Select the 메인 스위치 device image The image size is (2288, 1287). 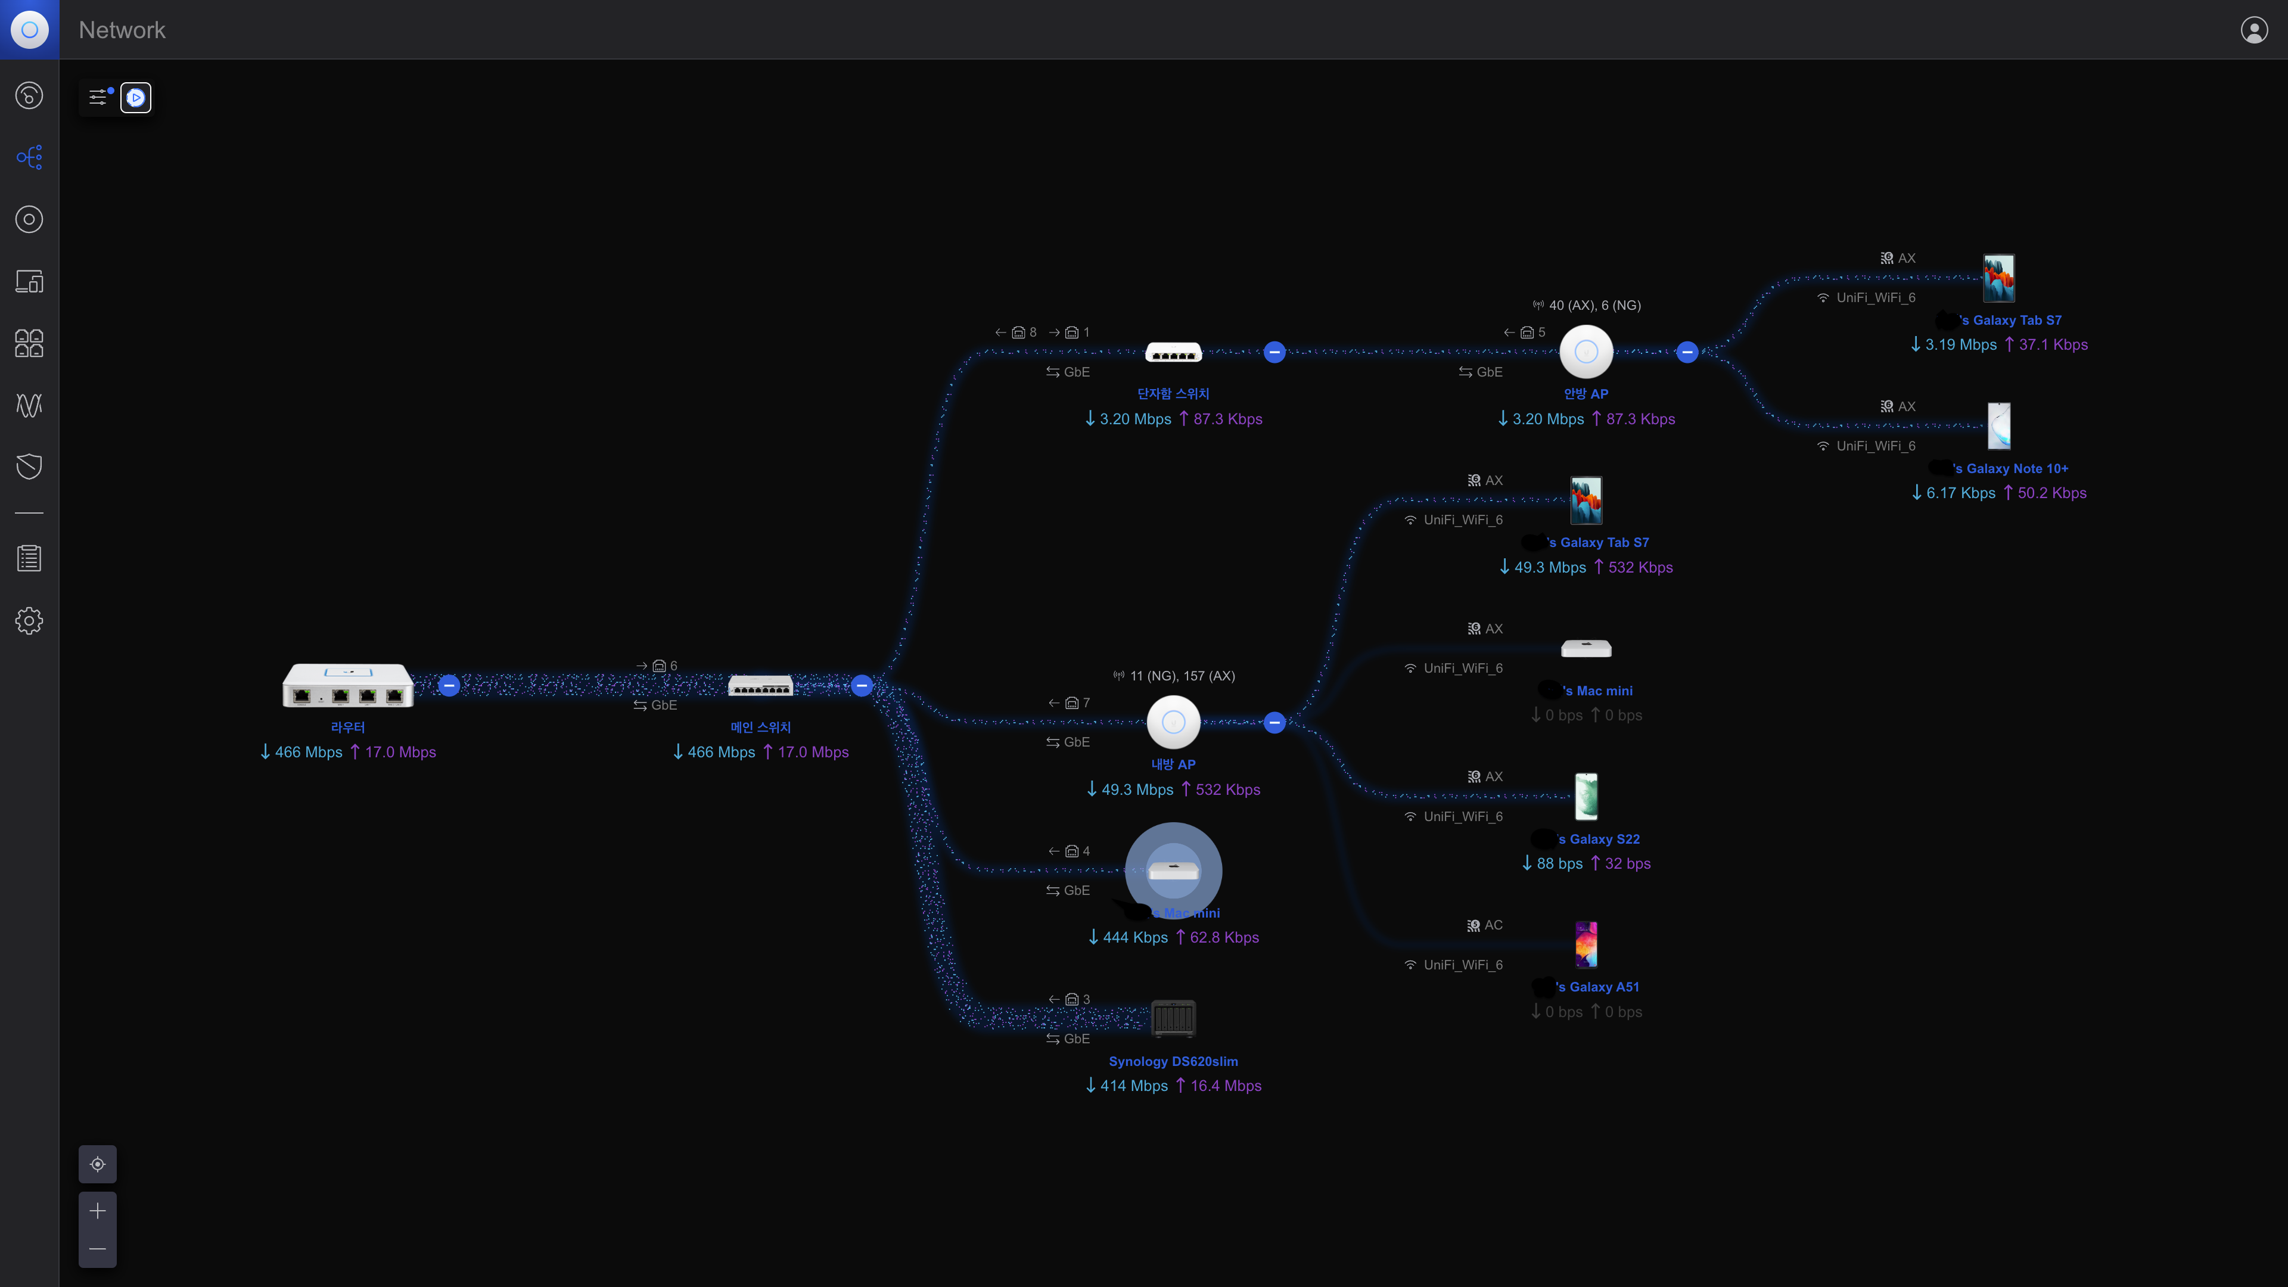760,686
